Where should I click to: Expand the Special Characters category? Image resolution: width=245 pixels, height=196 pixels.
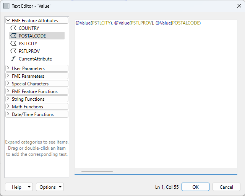(8, 83)
